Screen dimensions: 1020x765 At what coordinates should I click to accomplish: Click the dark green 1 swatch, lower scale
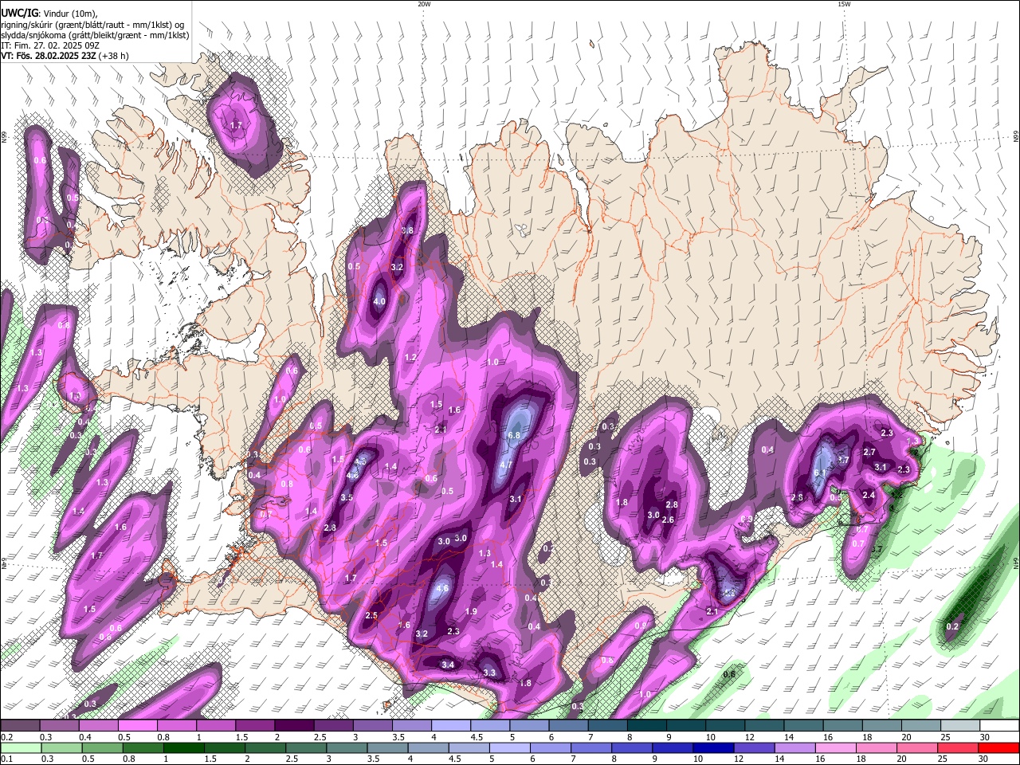(x=183, y=748)
